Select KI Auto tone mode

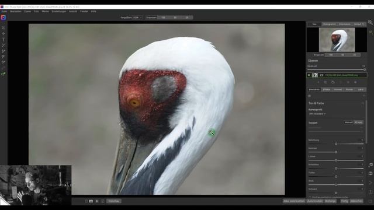point(358,123)
